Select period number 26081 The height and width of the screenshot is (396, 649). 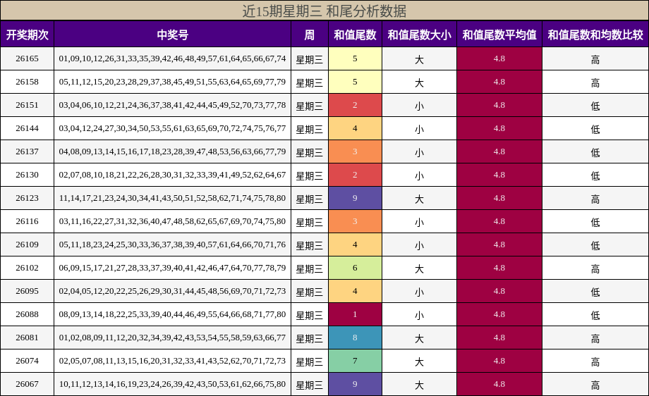(x=28, y=338)
